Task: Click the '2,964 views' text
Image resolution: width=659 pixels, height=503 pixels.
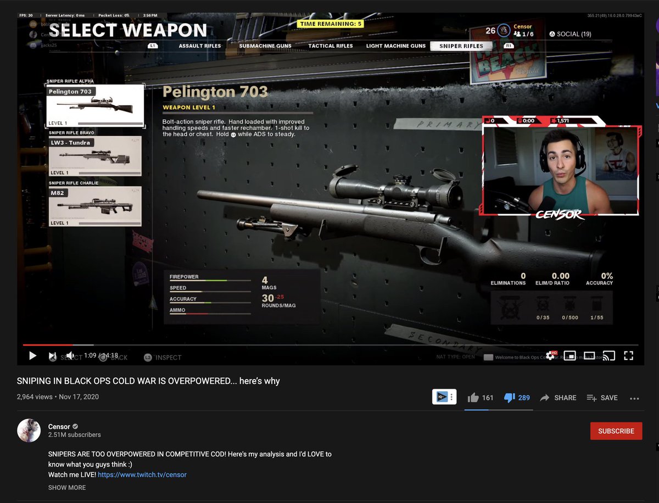Action: tap(35, 397)
